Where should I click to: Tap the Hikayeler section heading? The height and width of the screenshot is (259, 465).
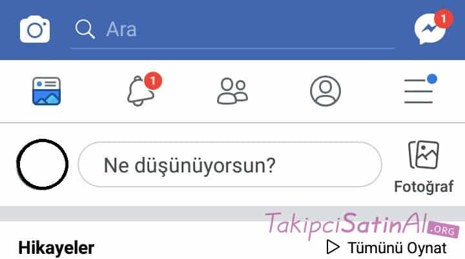56,248
